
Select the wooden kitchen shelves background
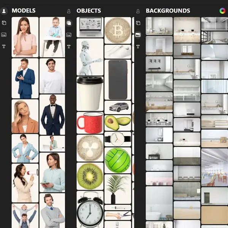coord(159,102)
